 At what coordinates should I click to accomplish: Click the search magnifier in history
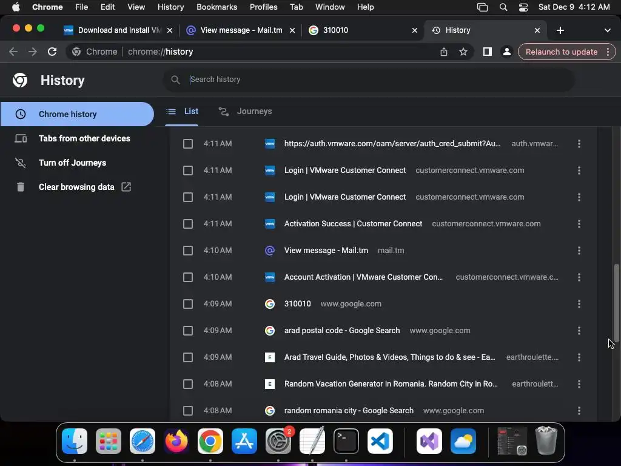click(x=175, y=79)
